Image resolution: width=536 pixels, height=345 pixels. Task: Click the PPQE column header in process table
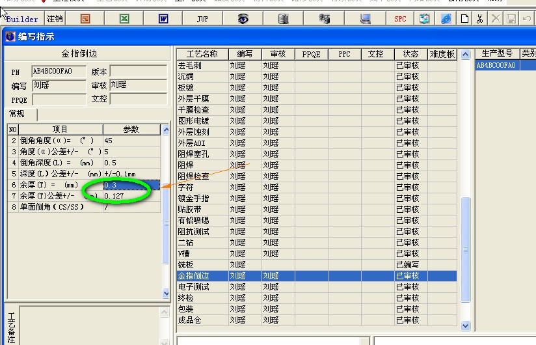click(x=311, y=54)
